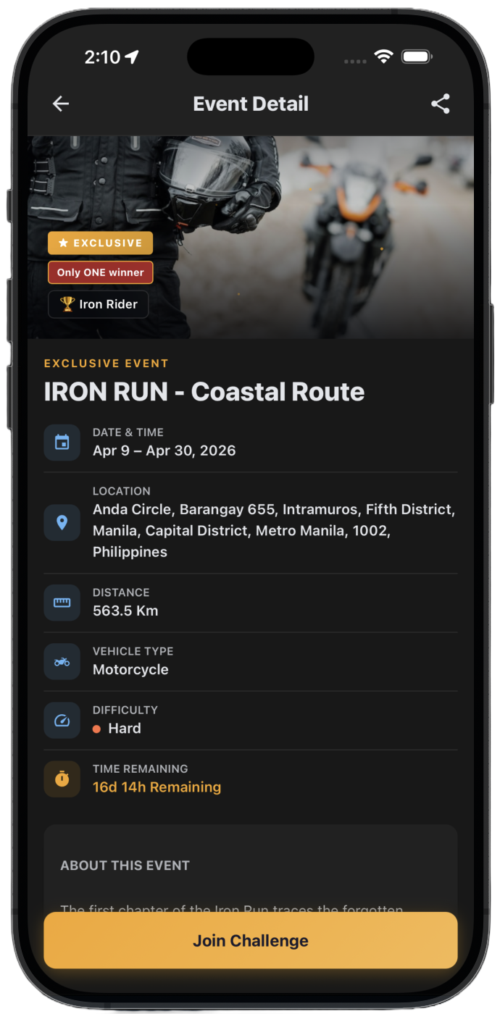Tap the EXCLUSIVE EVENT label
Screen dimensions: 500x1014
pos(107,363)
